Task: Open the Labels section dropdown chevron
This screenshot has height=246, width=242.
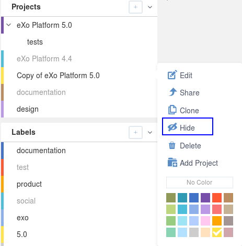Action: point(150,133)
